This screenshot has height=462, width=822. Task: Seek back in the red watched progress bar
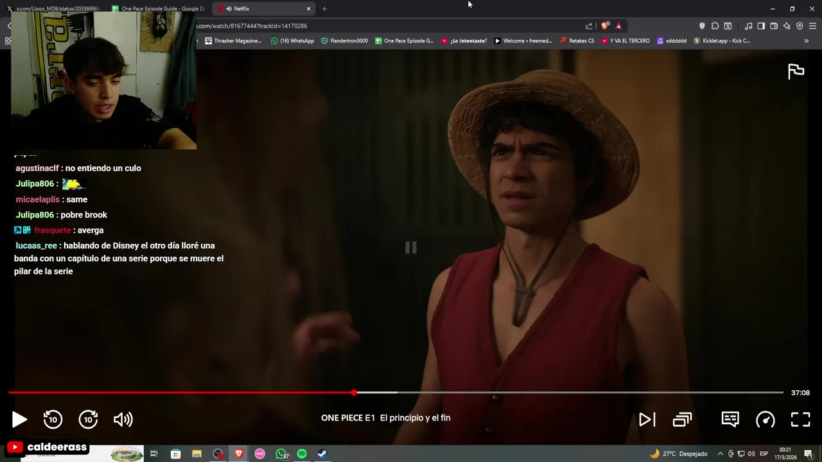[x=180, y=392]
